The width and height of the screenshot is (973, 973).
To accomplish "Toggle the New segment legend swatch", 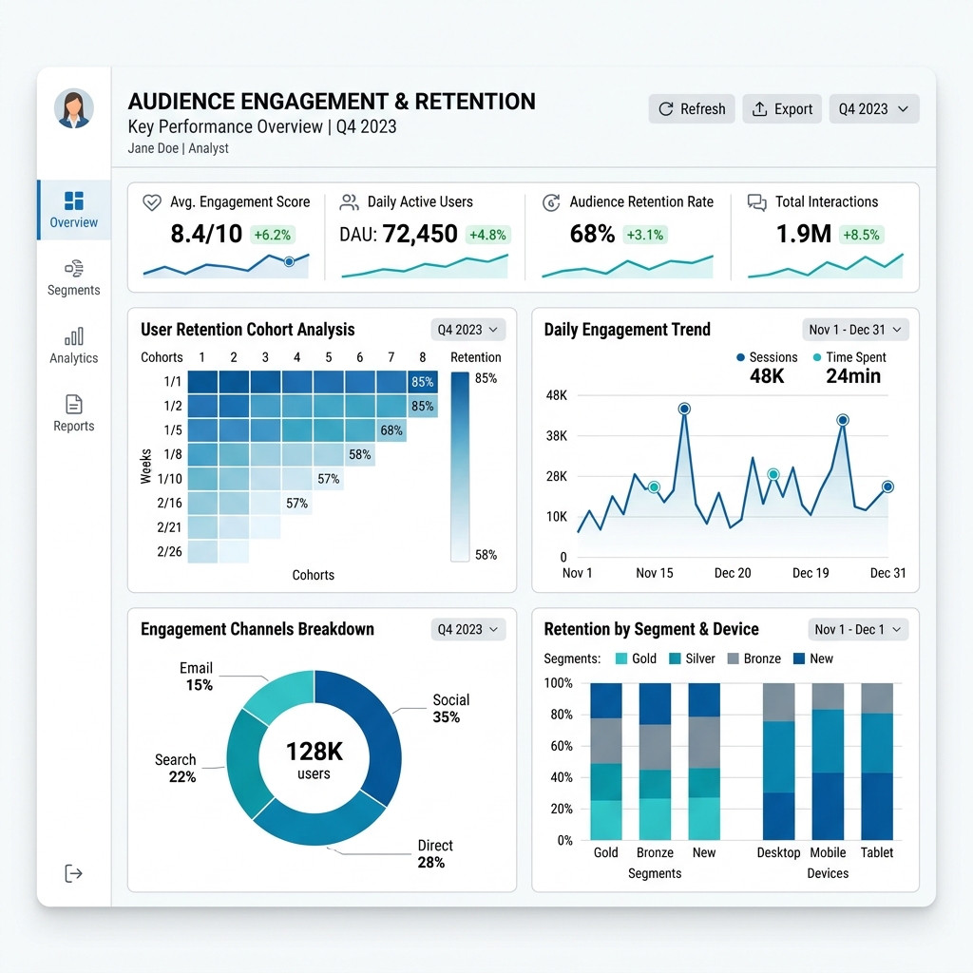I will click(x=799, y=658).
